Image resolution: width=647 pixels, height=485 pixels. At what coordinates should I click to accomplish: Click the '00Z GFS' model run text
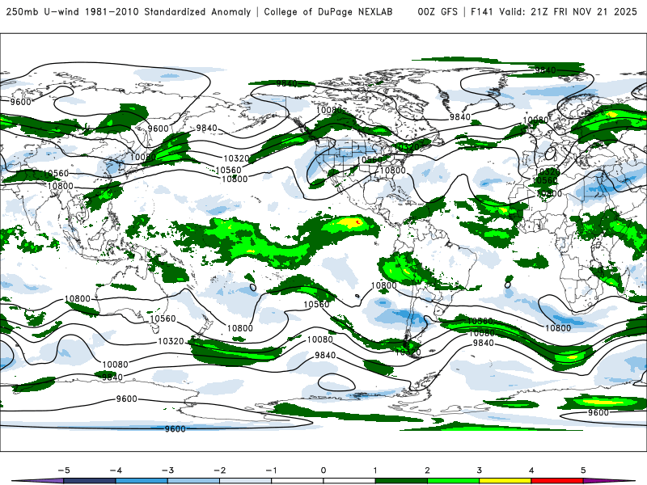[x=438, y=12]
